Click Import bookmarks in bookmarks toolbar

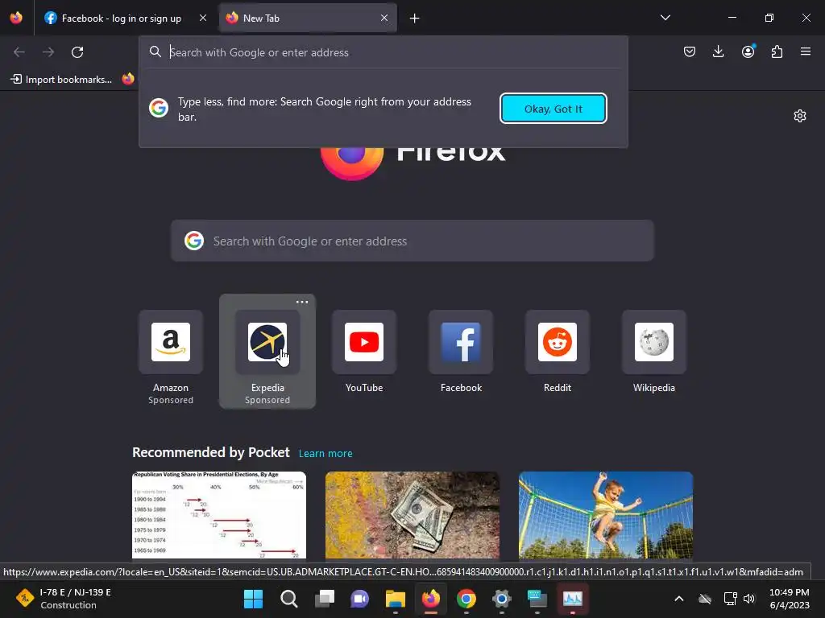pyautogui.click(x=61, y=80)
